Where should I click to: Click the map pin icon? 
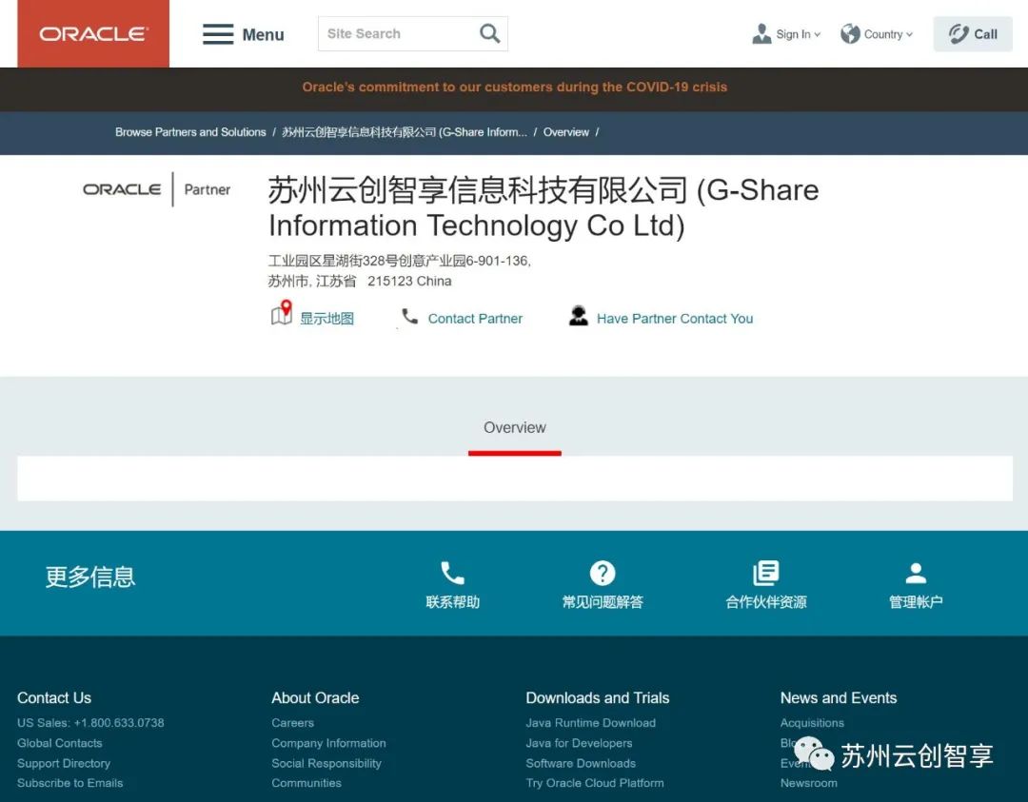282,313
